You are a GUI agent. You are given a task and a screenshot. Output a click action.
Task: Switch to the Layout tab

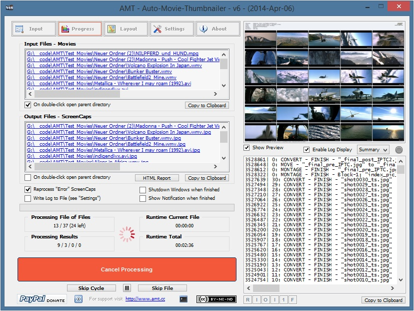click(x=126, y=29)
